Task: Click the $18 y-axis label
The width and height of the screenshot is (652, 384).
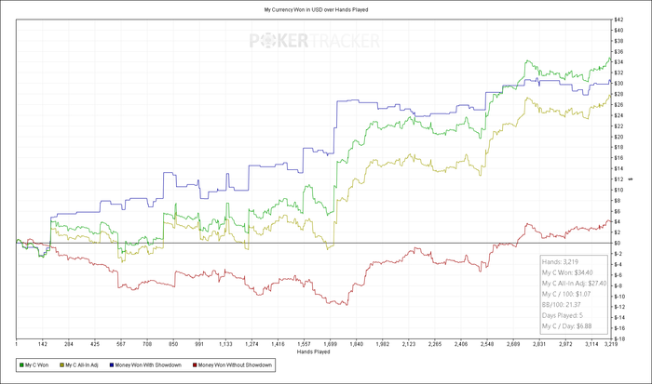Action: pos(618,148)
